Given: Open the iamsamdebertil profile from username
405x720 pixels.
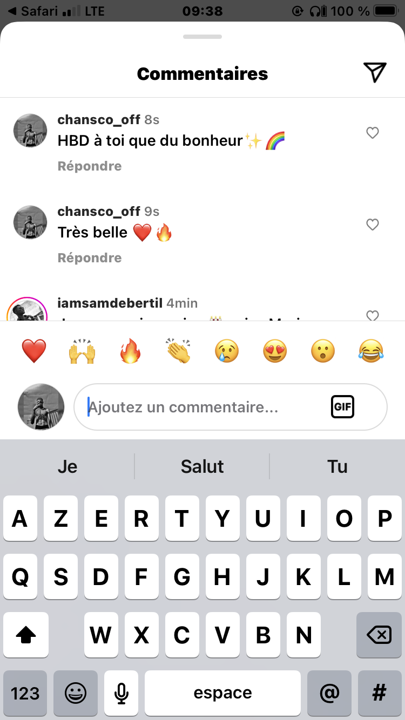Looking at the screenshot, I should (110, 303).
